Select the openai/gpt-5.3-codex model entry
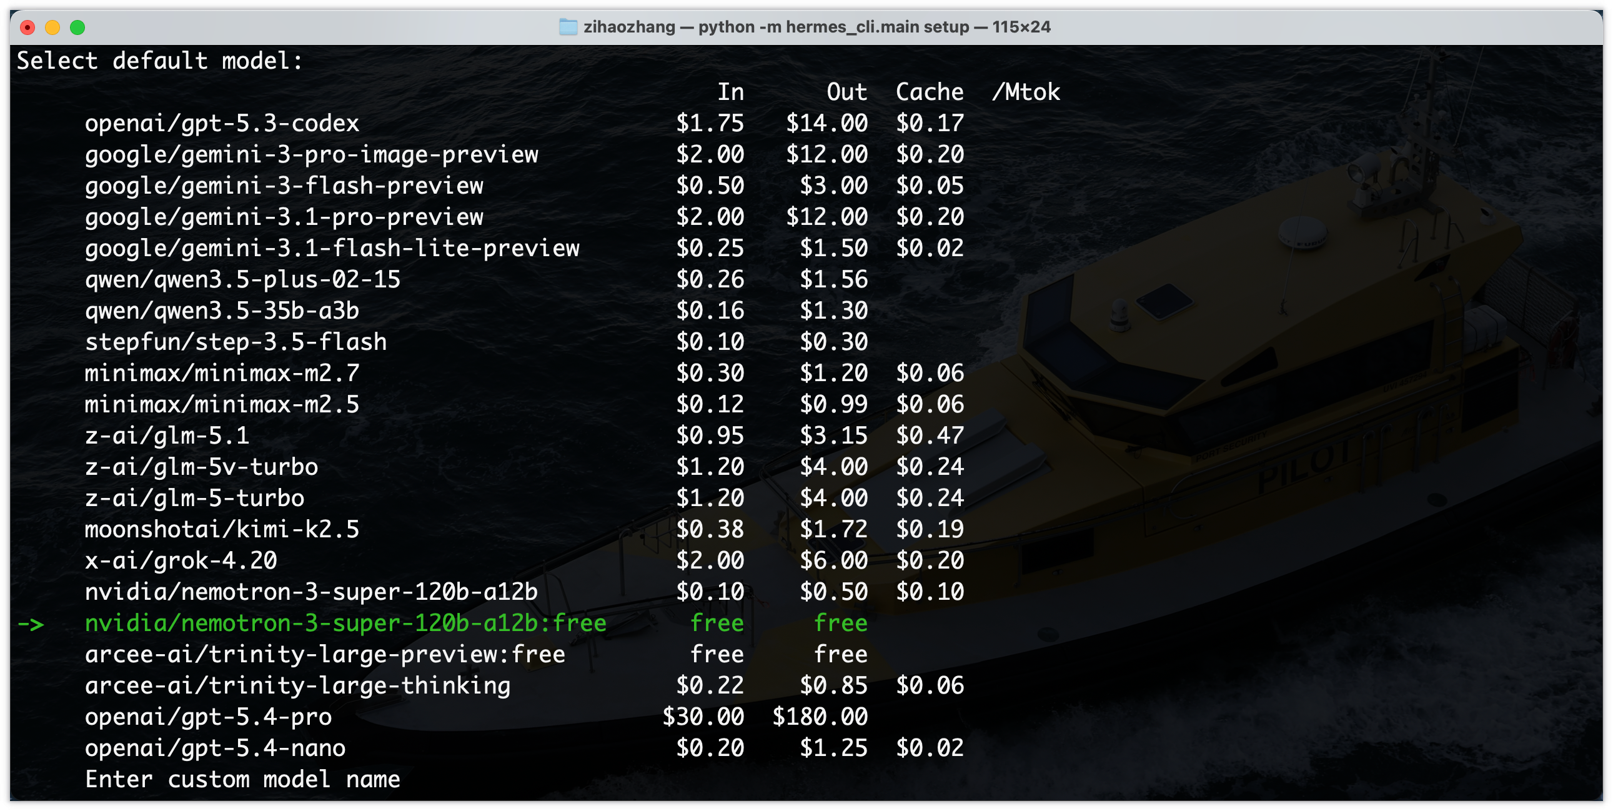The width and height of the screenshot is (1613, 811). [x=222, y=123]
